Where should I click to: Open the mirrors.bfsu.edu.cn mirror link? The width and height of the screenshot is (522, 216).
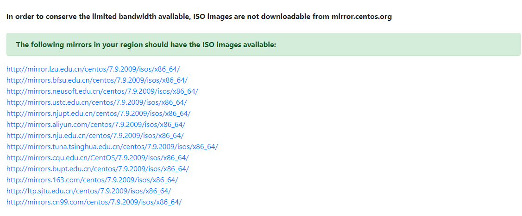point(97,80)
